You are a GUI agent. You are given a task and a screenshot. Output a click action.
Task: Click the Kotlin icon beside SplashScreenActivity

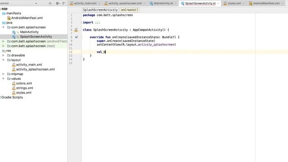click(x=14, y=37)
